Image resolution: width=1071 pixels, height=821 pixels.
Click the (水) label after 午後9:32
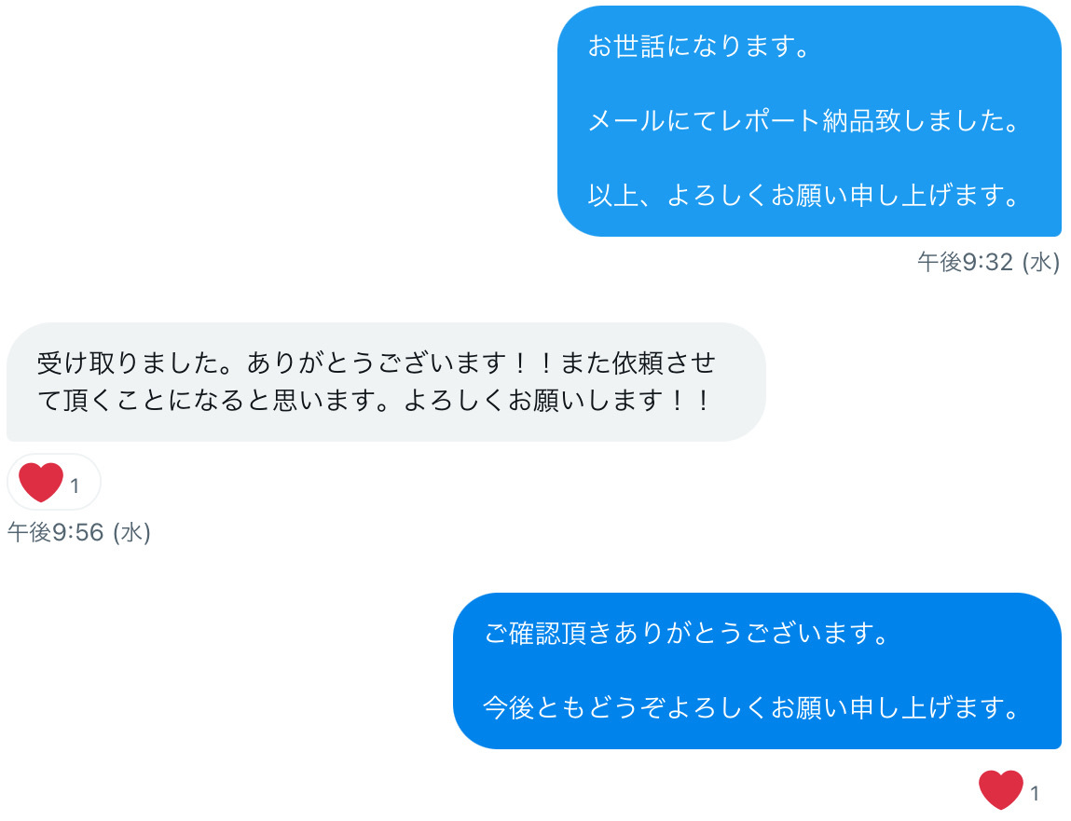coord(1040,263)
